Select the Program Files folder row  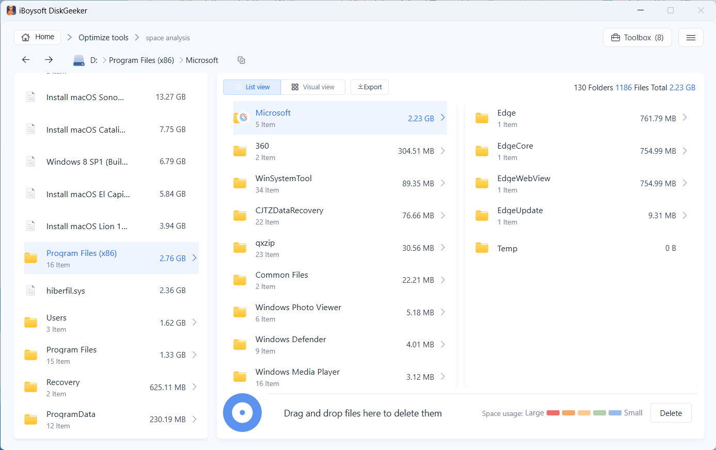(112, 355)
